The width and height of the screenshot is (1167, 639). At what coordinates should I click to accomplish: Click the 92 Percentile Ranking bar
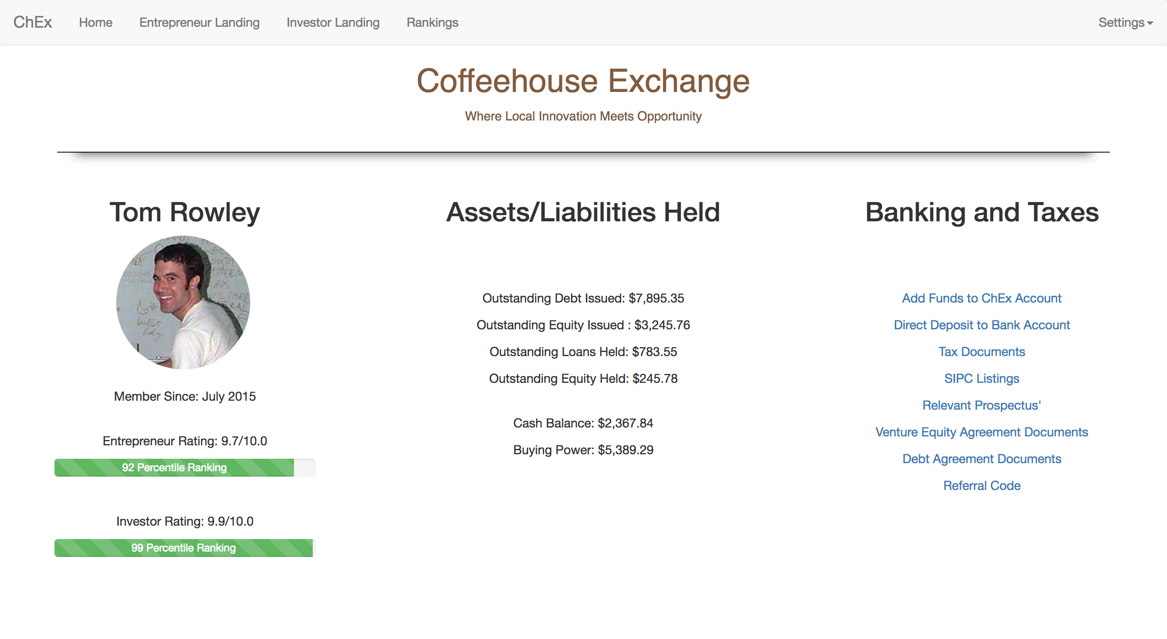174,468
